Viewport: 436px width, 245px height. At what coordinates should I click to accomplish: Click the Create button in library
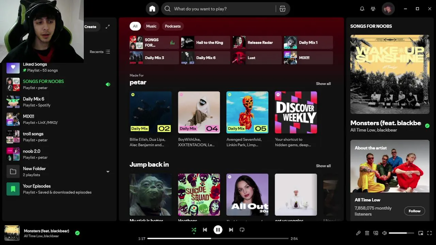[91, 27]
